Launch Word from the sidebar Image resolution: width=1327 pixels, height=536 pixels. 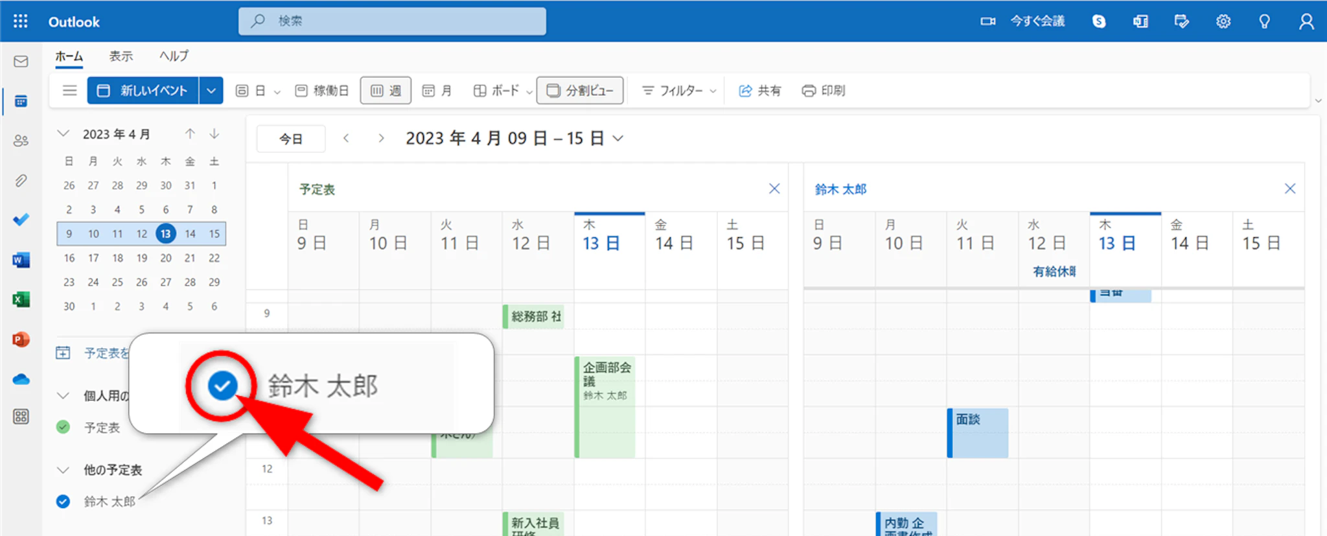21,261
